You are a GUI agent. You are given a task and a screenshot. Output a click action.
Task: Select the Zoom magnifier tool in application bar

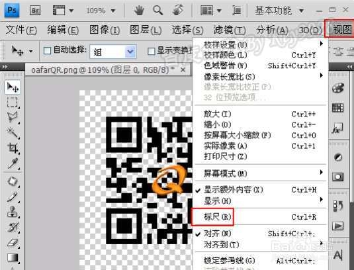[x=157, y=11]
